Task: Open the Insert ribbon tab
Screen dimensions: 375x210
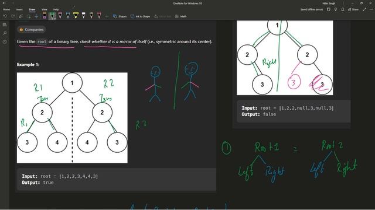Action: [19, 9]
